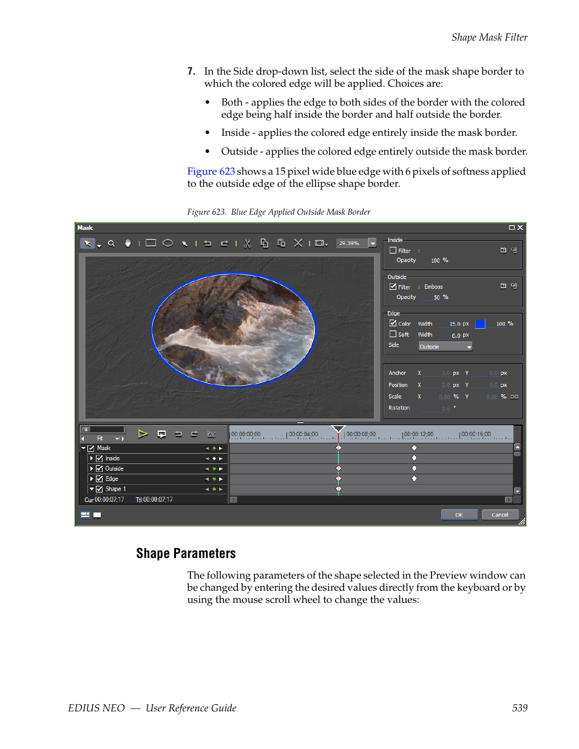Open the preview display options icon
Image resolution: width=579 pixels, height=749 pixels.
tap(321, 243)
